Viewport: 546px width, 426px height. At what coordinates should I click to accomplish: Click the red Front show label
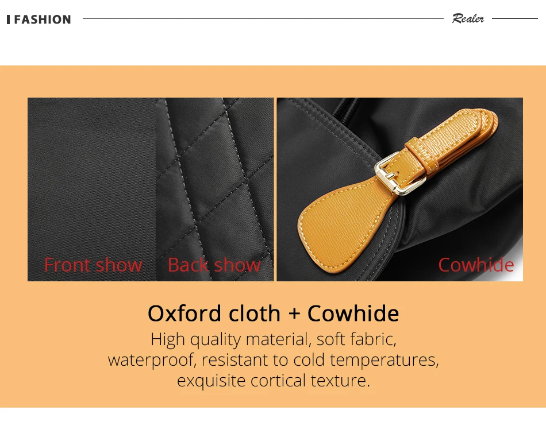(93, 265)
